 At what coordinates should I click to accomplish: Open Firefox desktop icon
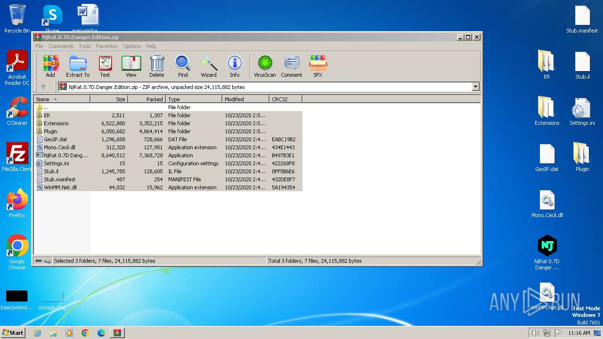17,203
